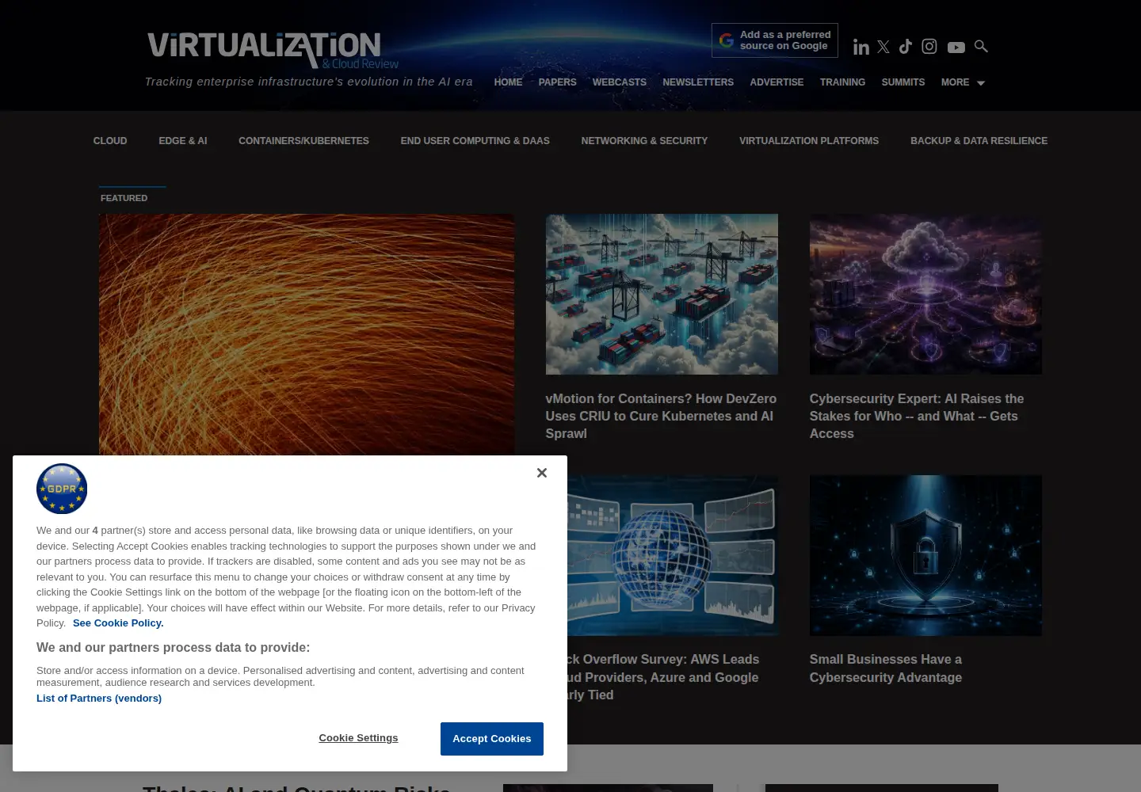The width and height of the screenshot is (1141, 792).
Task: Click the container ships article thumbnail
Action: tap(662, 294)
